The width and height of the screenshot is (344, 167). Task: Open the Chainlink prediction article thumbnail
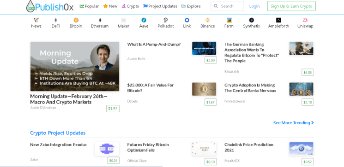[301, 149]
